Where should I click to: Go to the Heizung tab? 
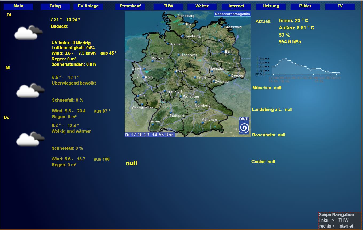[x=271, y=6]
